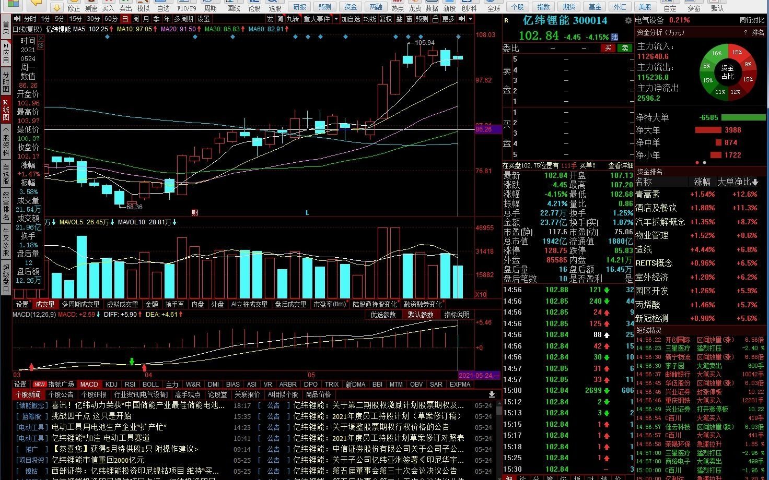Open the 多窗 multi-window icon
This screenshot has height=480, width=769.
694,6
